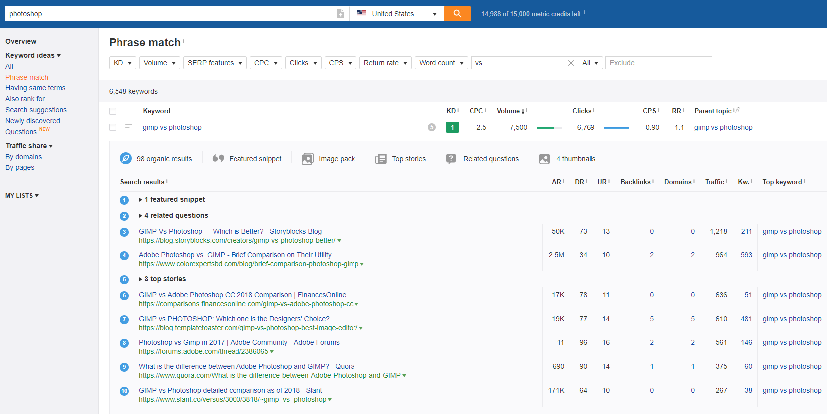Image resolution: width=827 pixels, height=414 pixels.
Task: Click position badge 10 for Slant result
Action: pyautogui.click(x=124, y=391)
